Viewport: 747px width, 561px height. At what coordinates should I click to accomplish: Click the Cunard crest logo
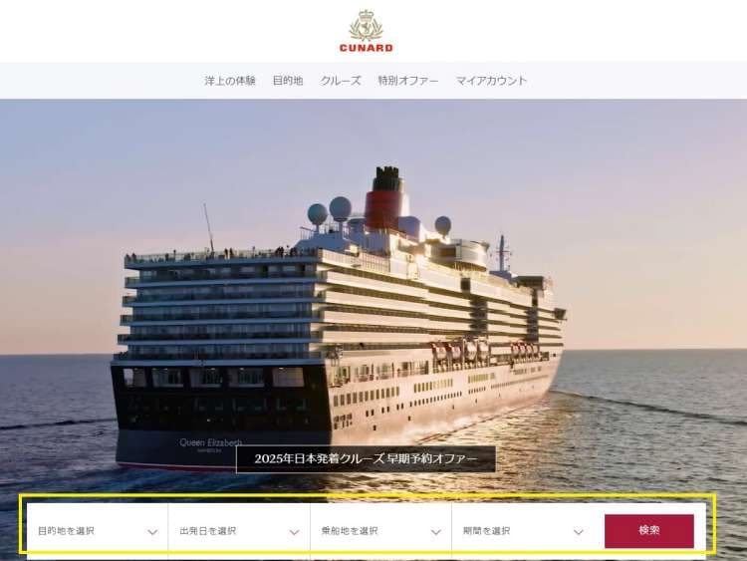coord(366,26)
